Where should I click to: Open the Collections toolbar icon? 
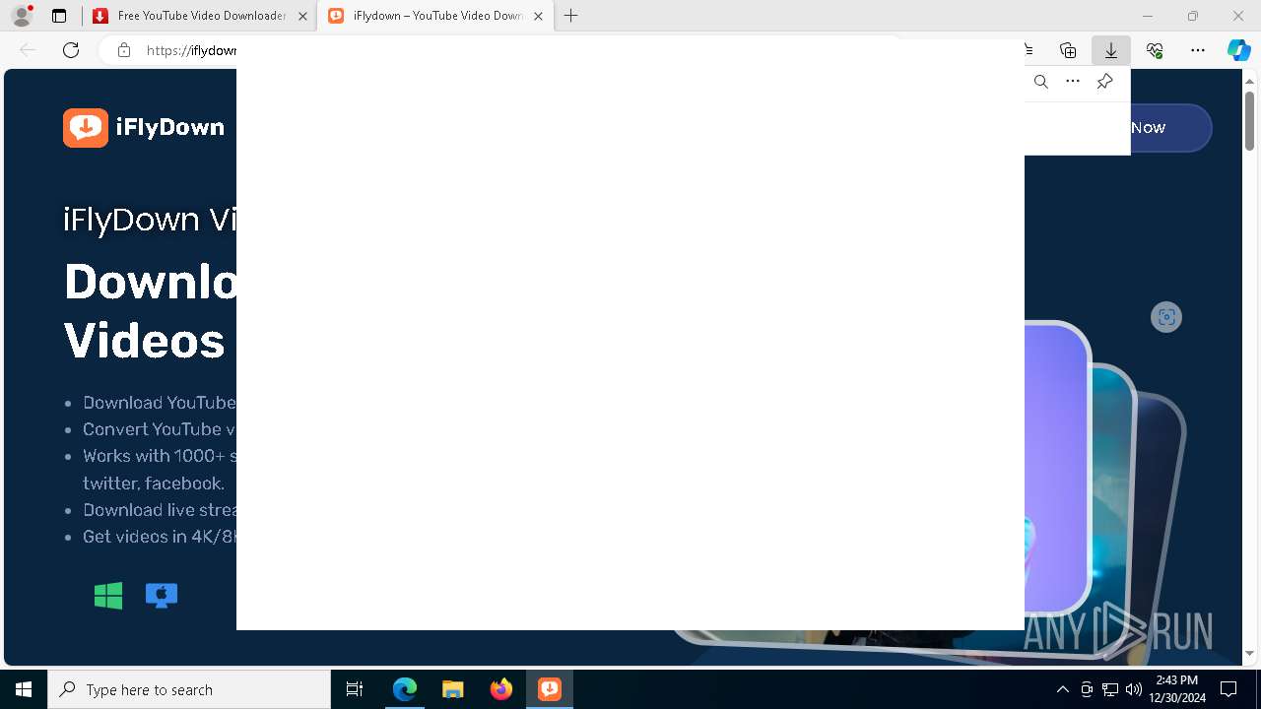pyautogui.click(x=1068, y=50)
